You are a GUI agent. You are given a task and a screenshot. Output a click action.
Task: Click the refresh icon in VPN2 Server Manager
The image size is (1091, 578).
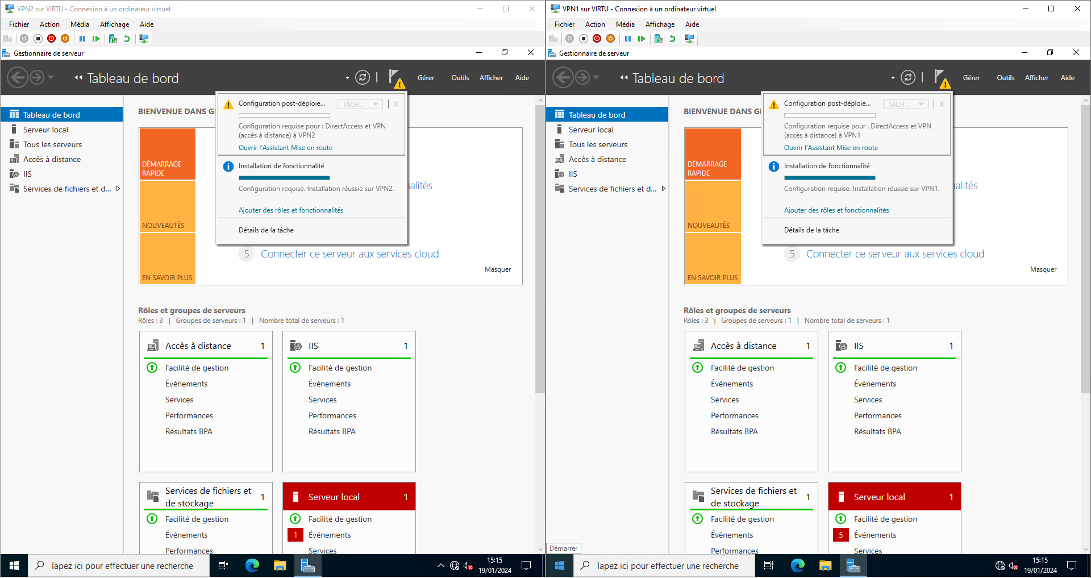point(363,78)
